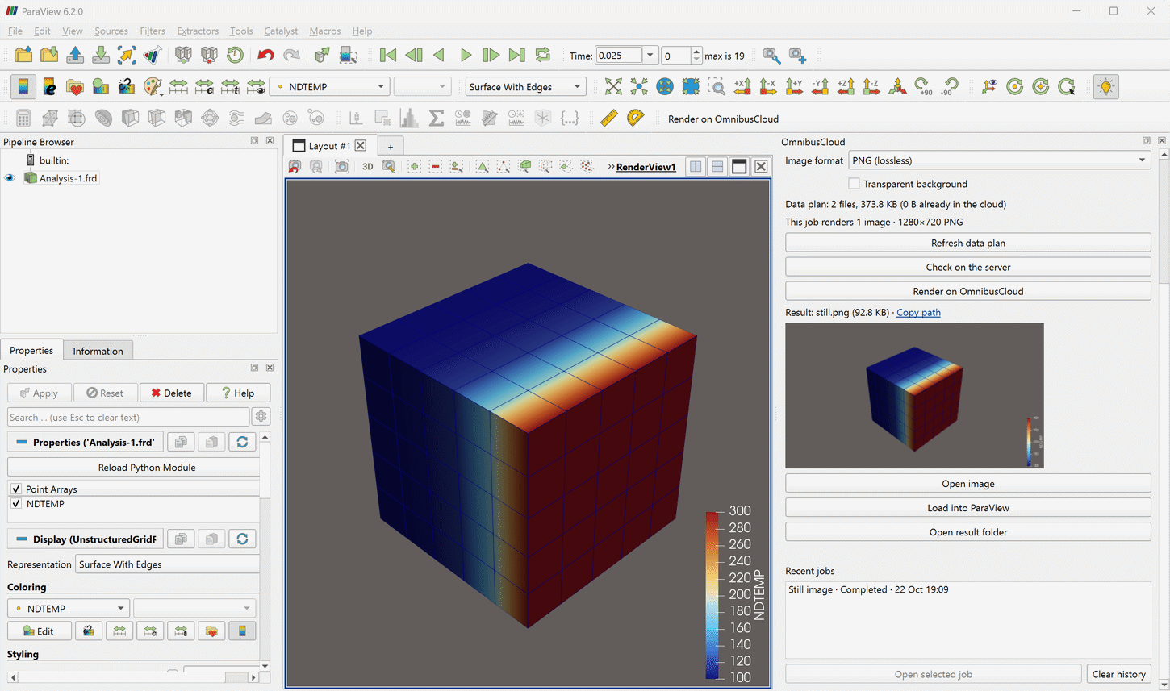Toggle color legend visibility icon
This screenshot has height=691, width=1170.
pos(23,86)
